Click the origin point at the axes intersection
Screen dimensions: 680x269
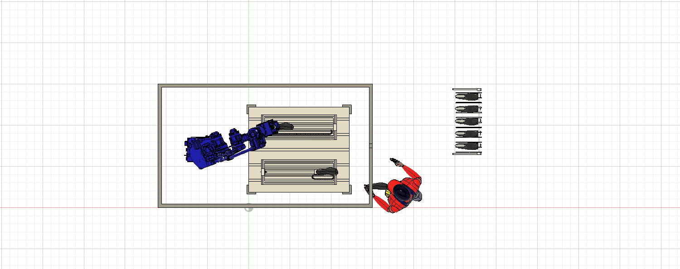[248, 208]
